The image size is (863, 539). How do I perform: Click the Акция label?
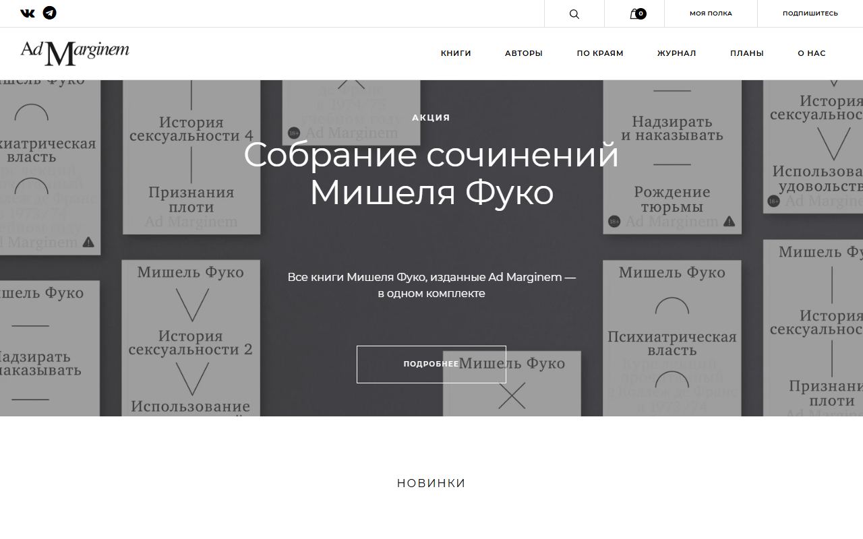431,117
